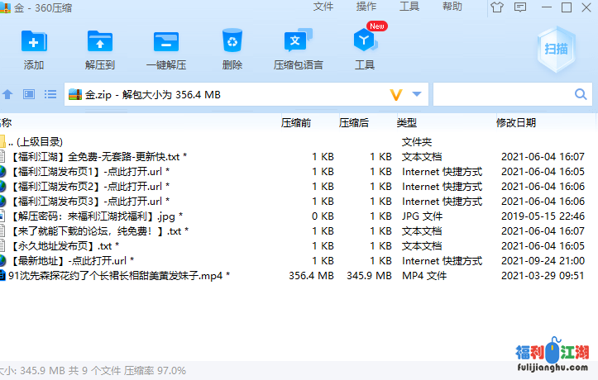The height and width of the screenshot is (380, 598).
Task: Open the 文件 menu
Action: (323, 7)
